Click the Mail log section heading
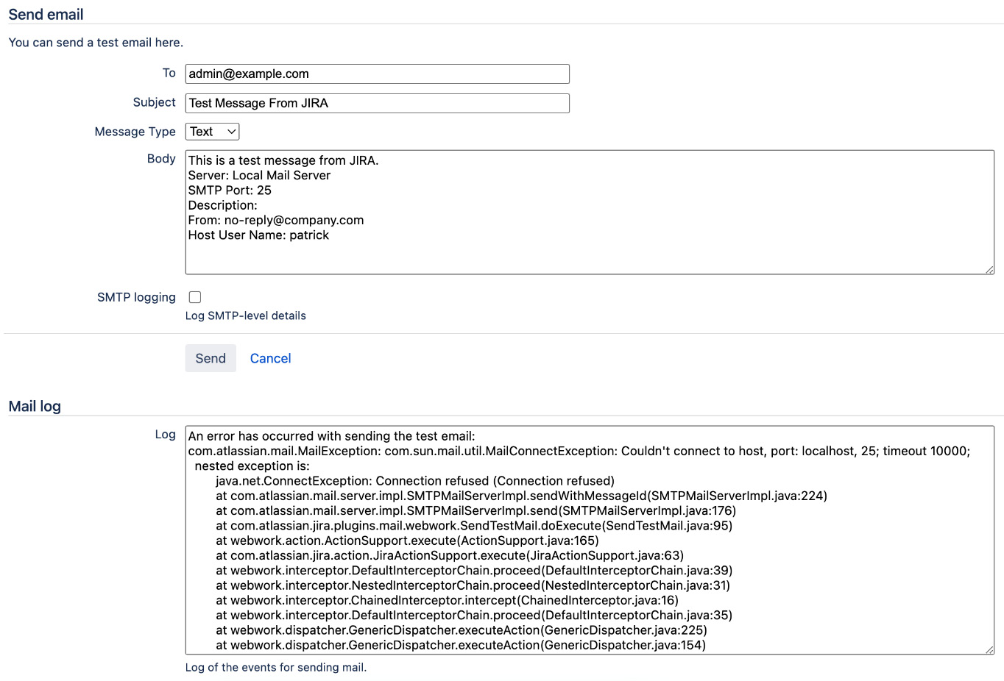Screen dimensions: 1004x681 (x=34, y=405)
